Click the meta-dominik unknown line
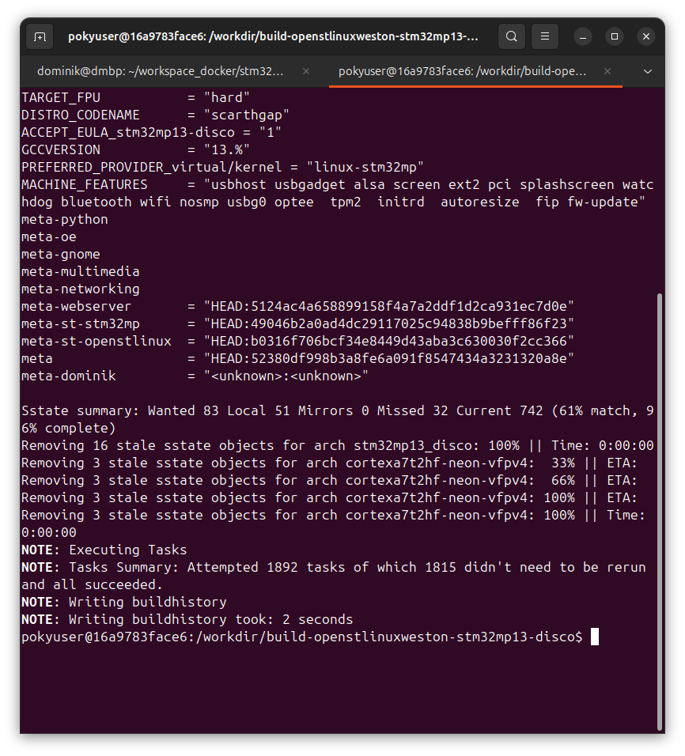This screenshot has width=685, height=756. (195, 376)
